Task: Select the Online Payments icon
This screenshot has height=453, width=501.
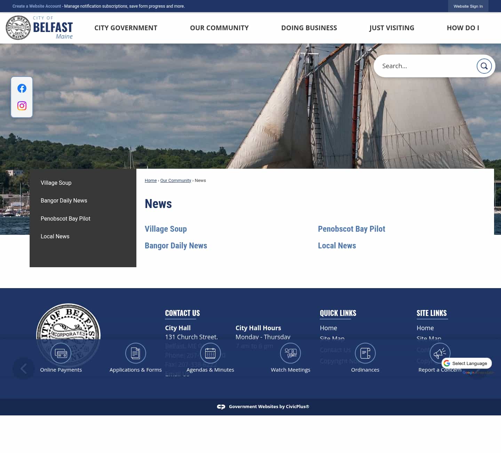Action: point(61,353)
